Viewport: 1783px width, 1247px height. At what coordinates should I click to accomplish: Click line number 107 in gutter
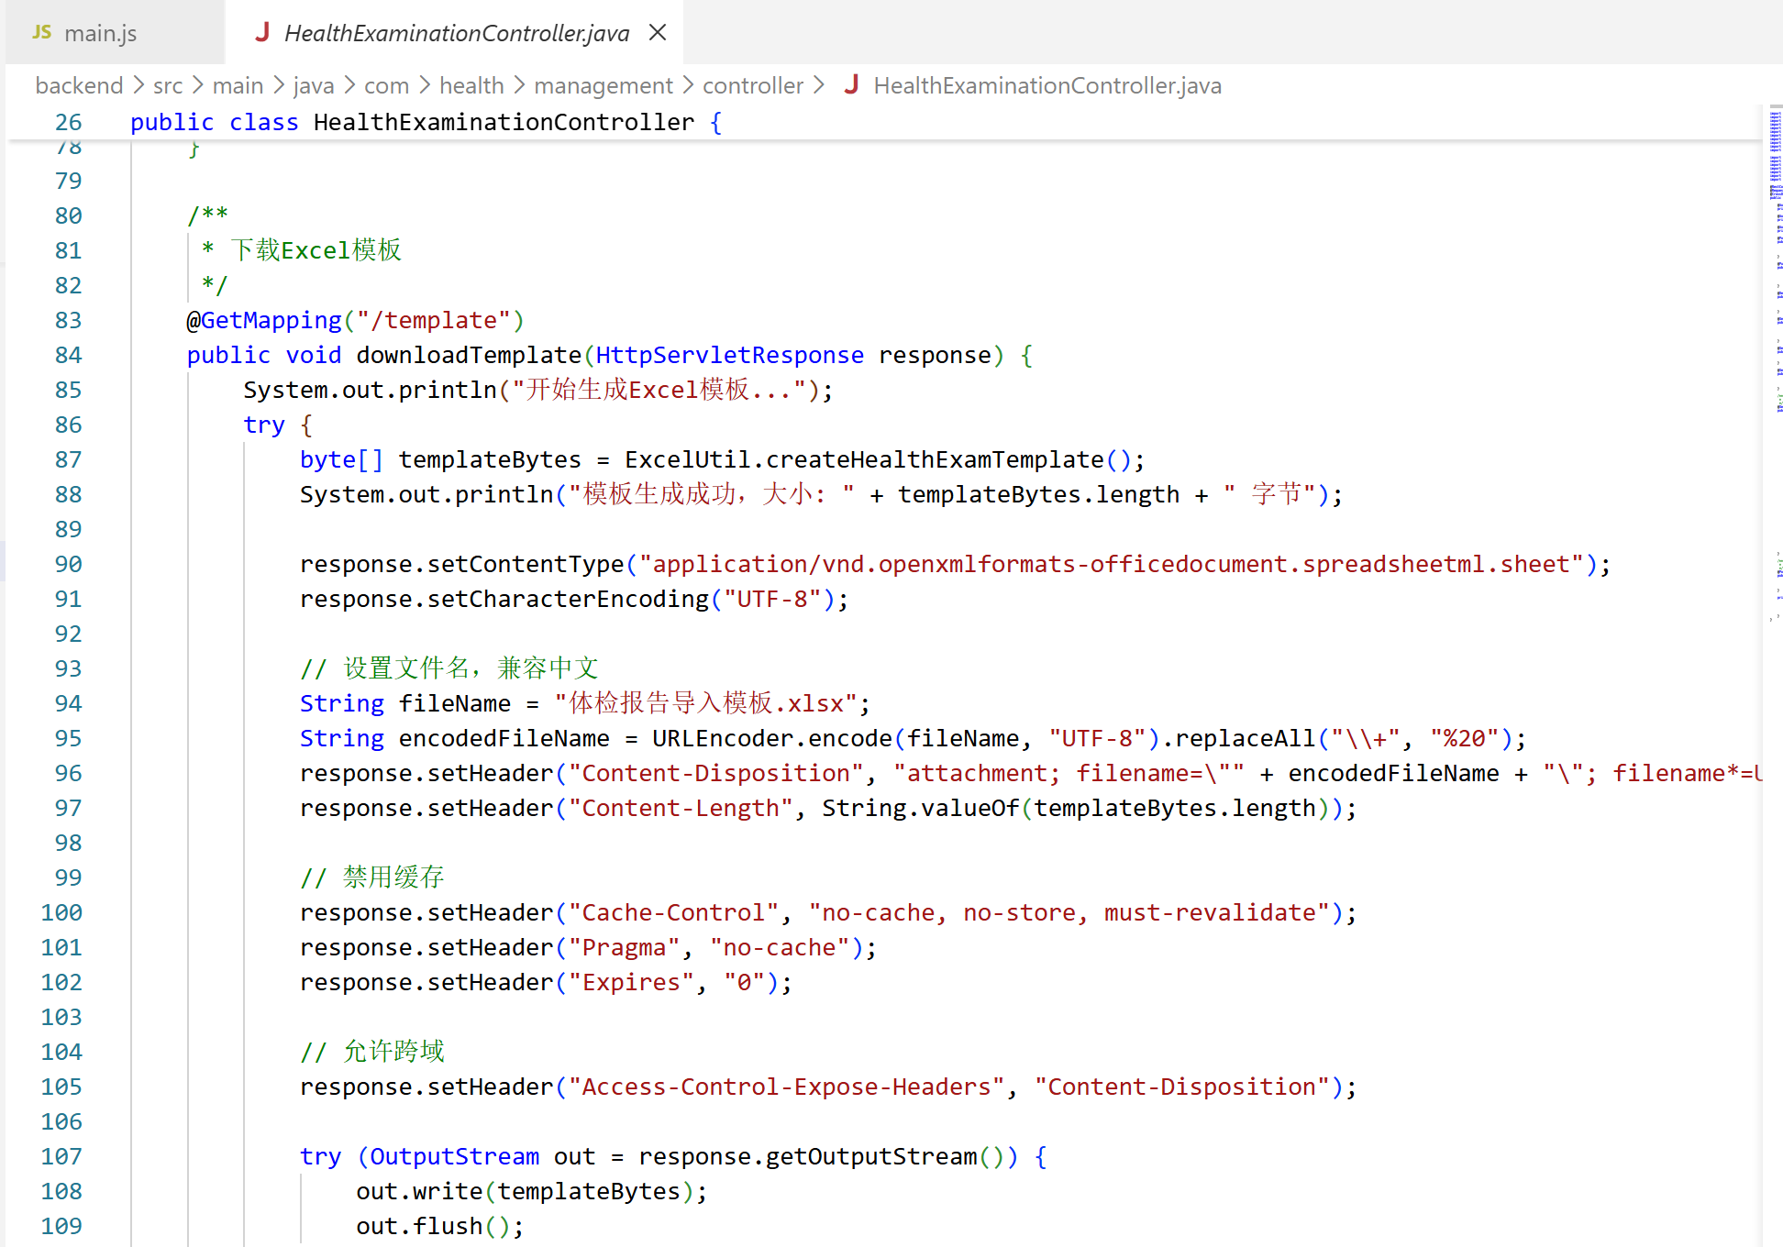click(61, 1156)
